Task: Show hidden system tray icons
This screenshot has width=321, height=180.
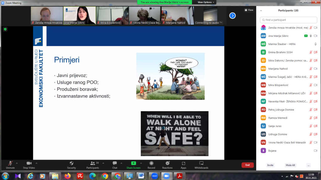Action: (x=282, y=176)
